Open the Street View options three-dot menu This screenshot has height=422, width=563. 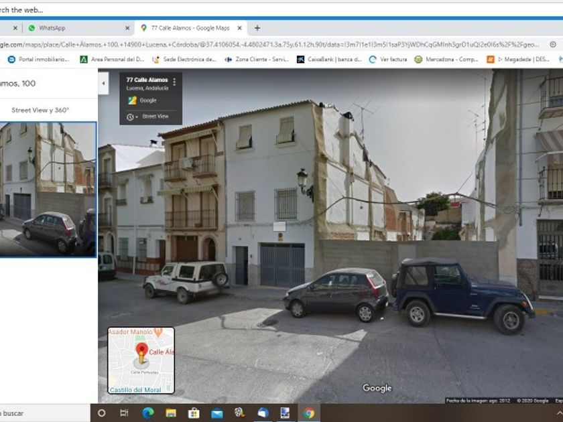click(174, 82)
